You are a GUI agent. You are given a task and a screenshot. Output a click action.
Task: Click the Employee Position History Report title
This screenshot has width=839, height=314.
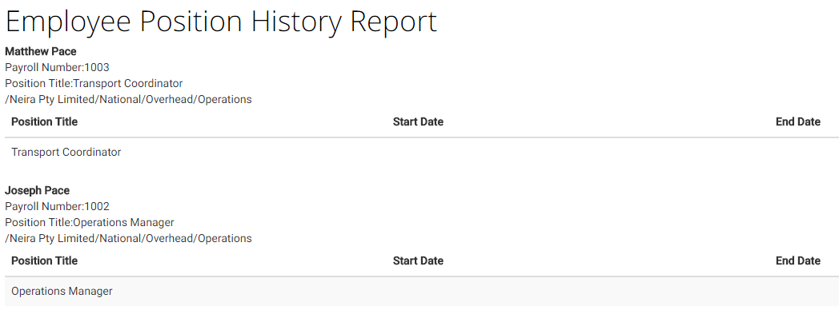221,22
